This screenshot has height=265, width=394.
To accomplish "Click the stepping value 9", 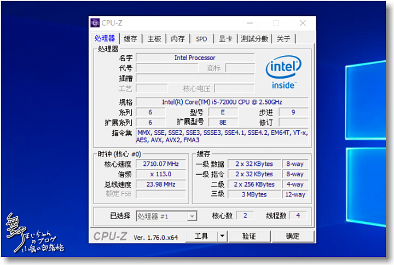I will [x=293, y=112].
